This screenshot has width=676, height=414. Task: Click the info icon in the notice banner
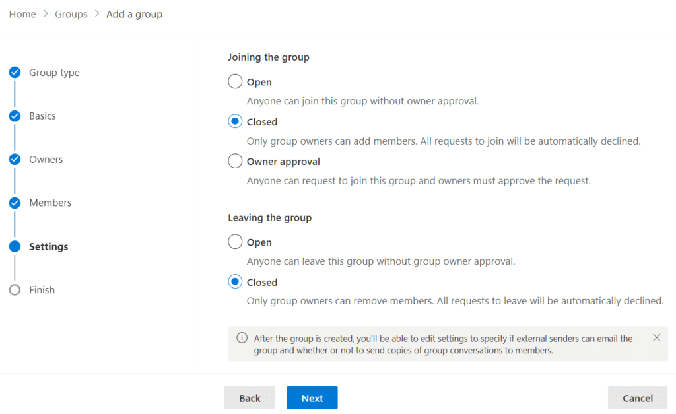(x=242, y=338)
